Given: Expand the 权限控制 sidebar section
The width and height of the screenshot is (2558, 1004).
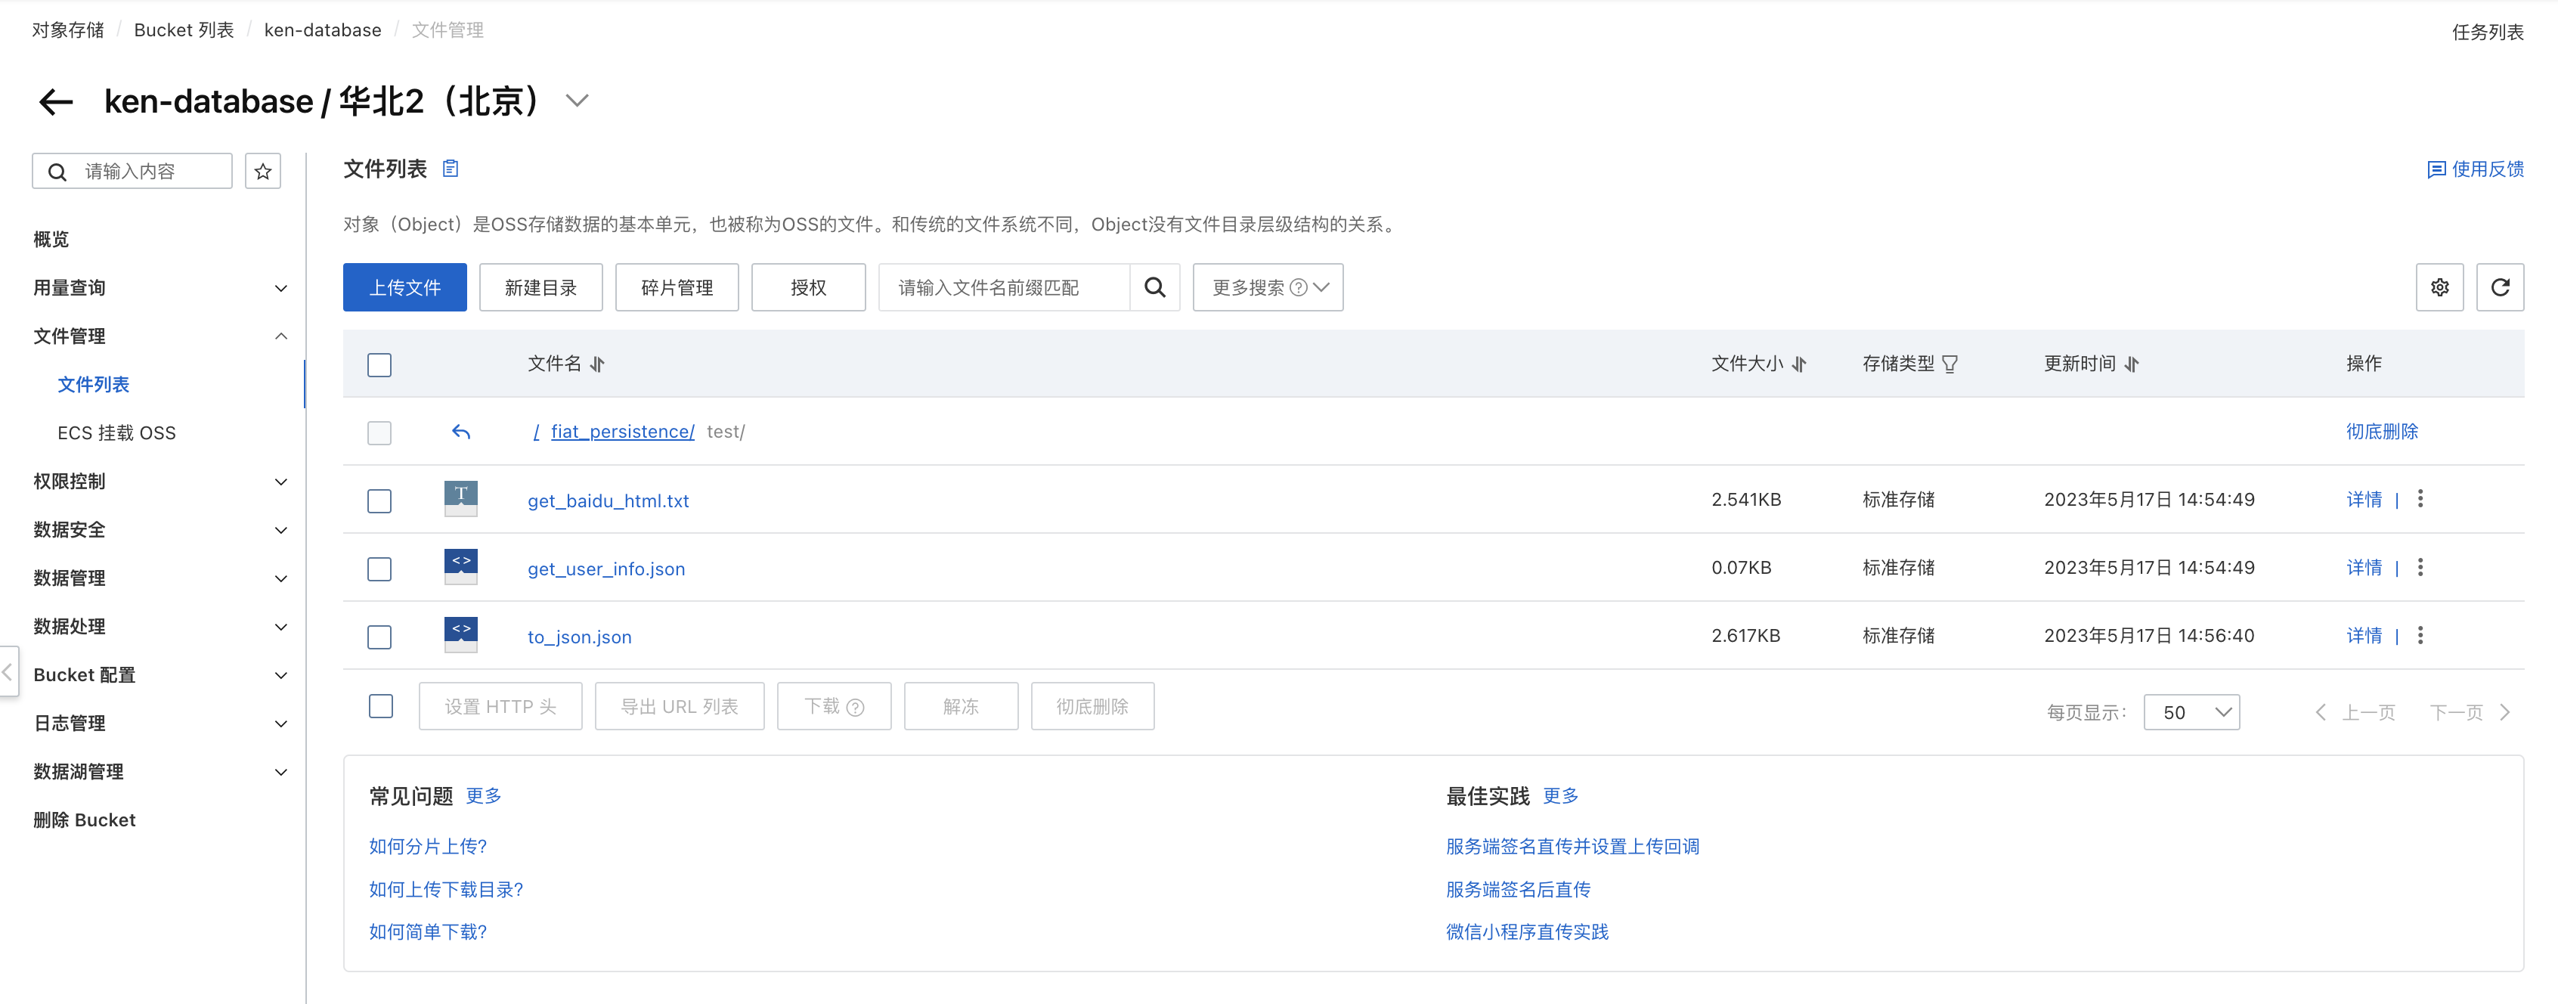Looking at the screenshot, I should (159, 482).
